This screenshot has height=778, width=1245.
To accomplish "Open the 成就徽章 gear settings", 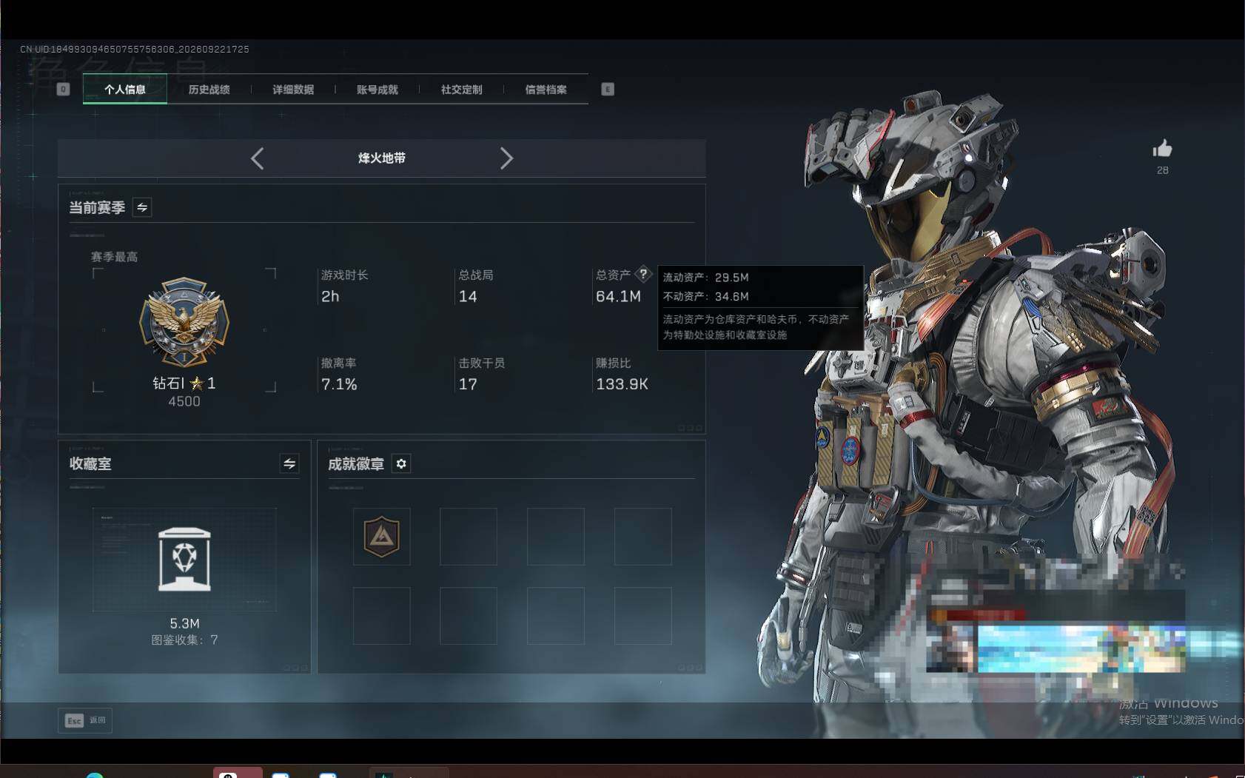I will [x=401, y=463].
